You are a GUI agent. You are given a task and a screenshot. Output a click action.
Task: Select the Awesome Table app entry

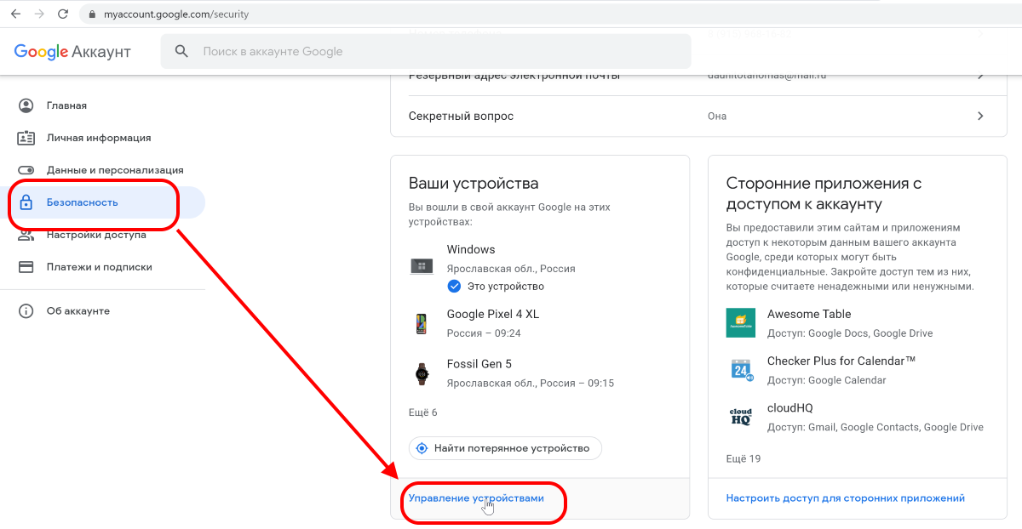pyautogui.click(x=858, y=323)
